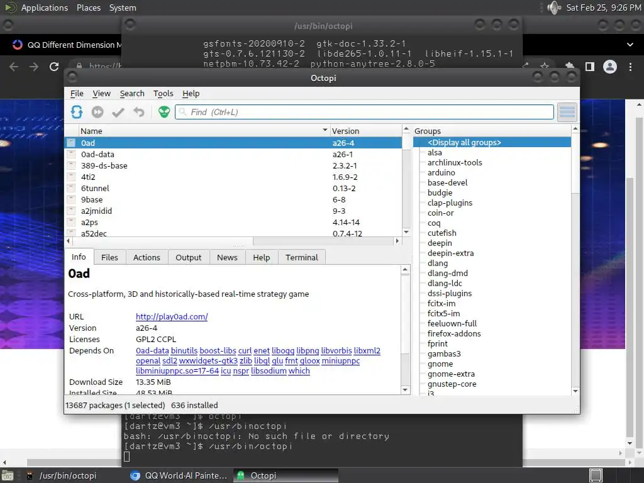The width and height of the screenshot is (644, 483).
Task: Click the status icon for 9base
Action: (x=72, y=199)
